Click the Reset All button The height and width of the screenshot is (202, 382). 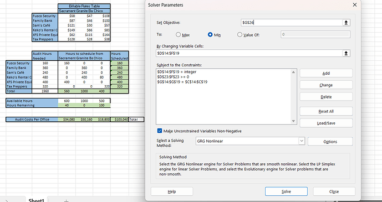(x=326, y=111)
